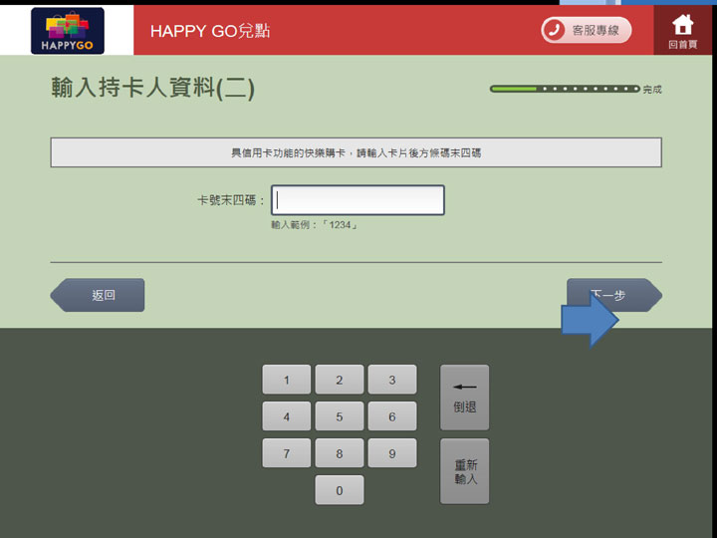Click the HAPPY GO logo
The image size is (717, 538).
(x=68, y=31)
